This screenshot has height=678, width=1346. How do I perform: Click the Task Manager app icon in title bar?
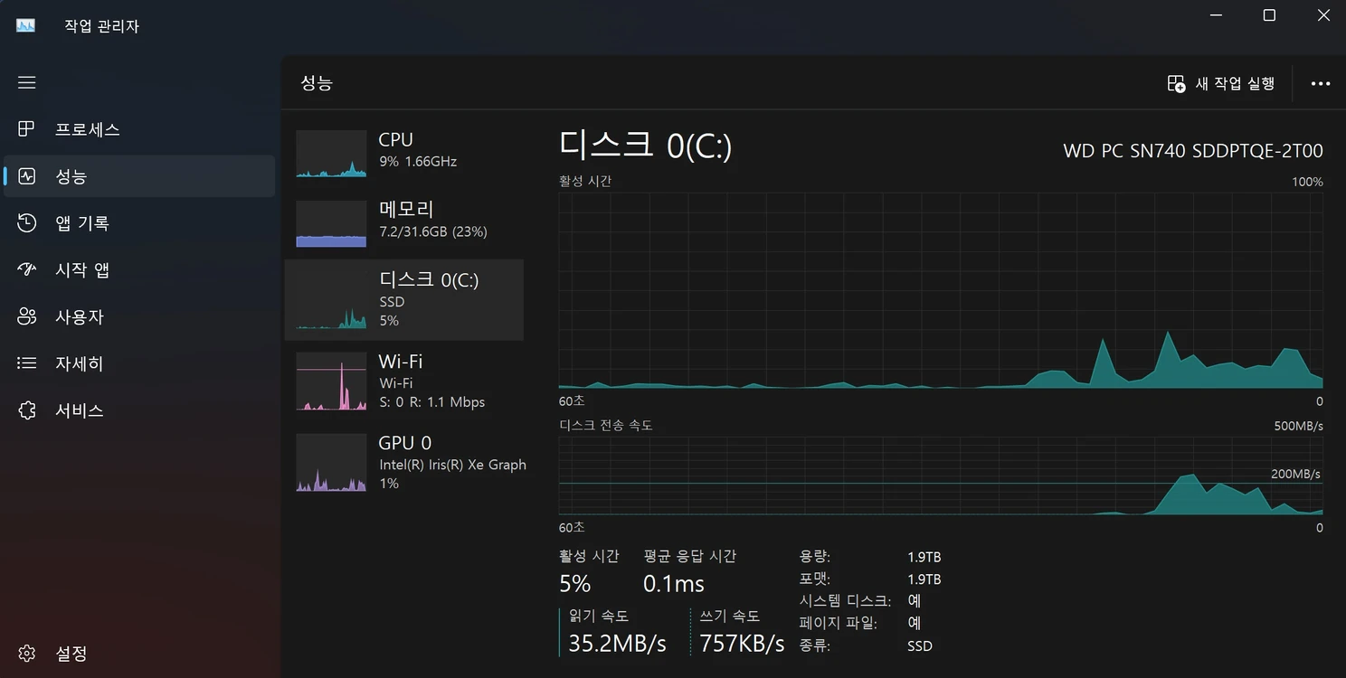[x=25, y=25]
